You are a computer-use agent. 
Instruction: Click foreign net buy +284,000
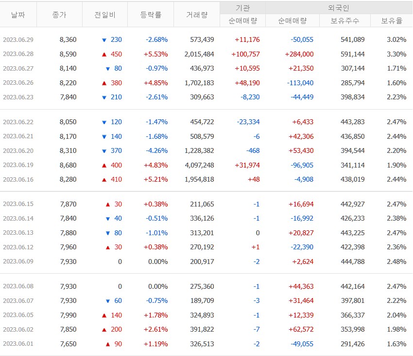[x=299, y=54]
